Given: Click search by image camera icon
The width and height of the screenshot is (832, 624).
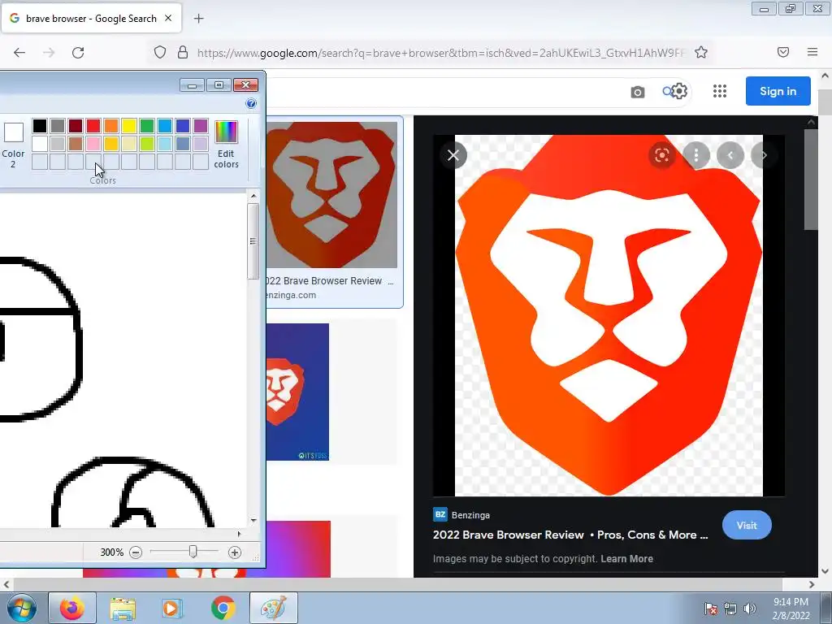Looking at the screenshot, I should click(x=637, y=92).
